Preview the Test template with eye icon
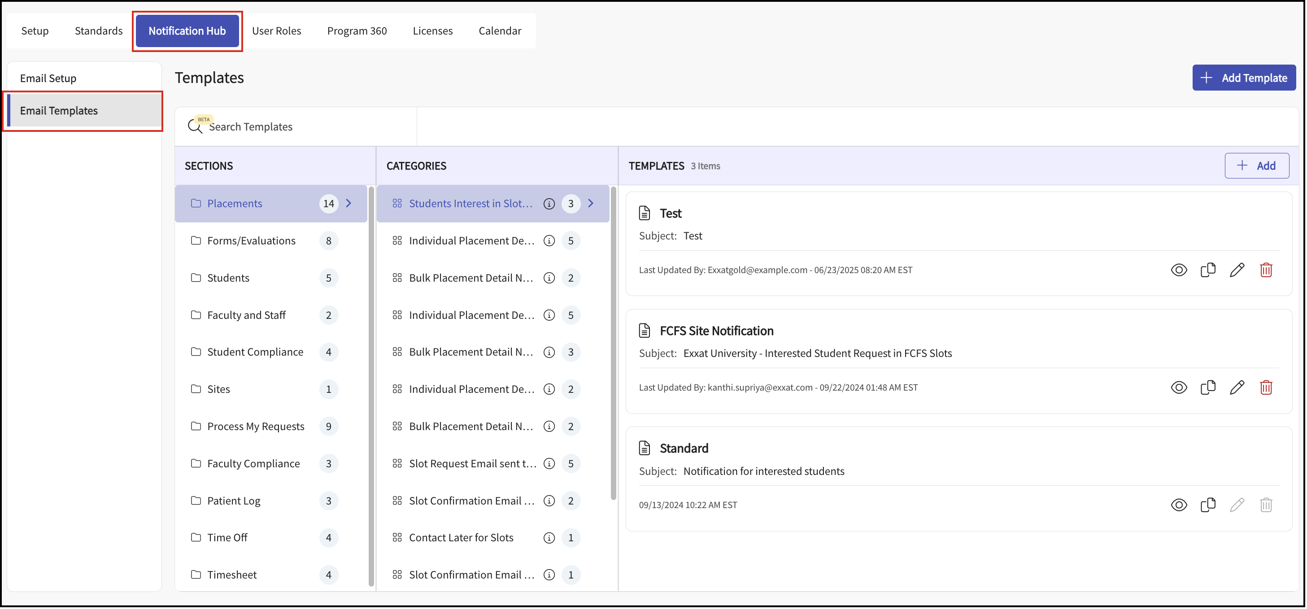The image size is (1307, 609). pyautogui.click(x=1179, y=270)
